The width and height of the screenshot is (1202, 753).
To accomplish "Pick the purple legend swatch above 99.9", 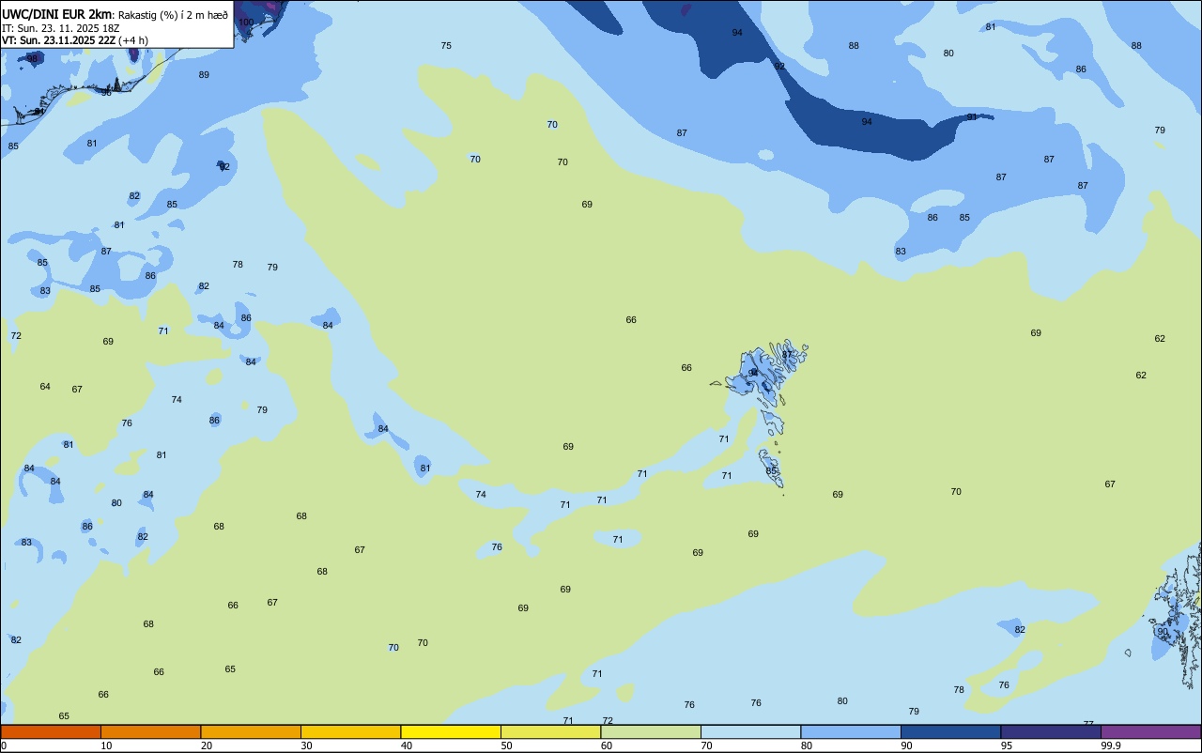I will [1151, 731].
